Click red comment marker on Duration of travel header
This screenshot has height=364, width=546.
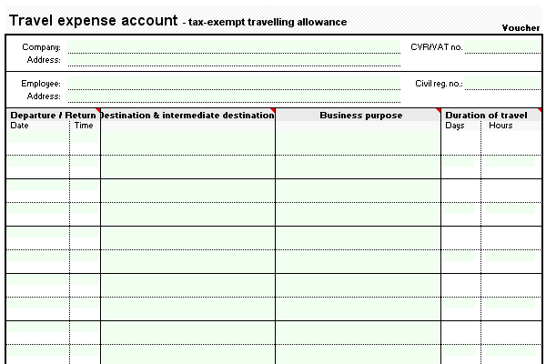(x=542, y=112)
